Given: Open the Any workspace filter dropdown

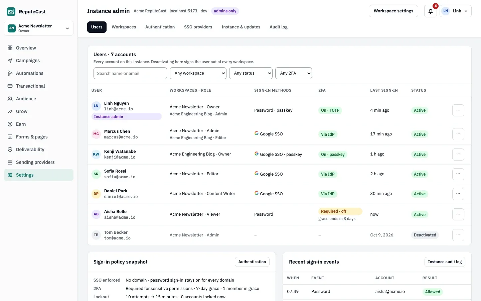Looking at the screenshot, I should pos(198,73).
